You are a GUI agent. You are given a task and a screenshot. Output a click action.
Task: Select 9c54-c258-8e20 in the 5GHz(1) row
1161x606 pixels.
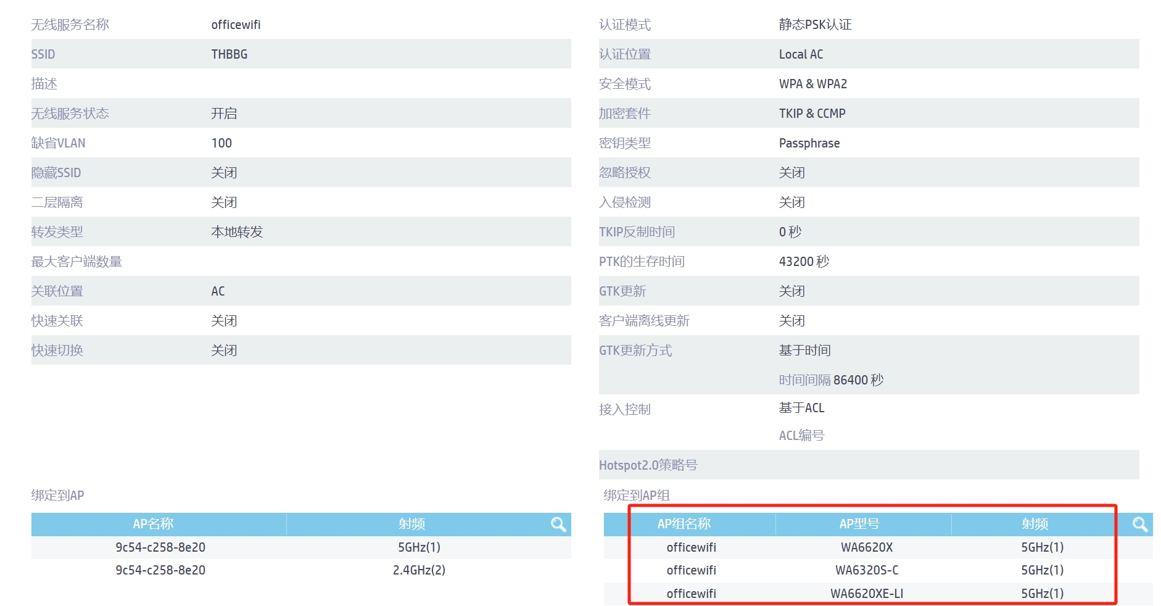click(x=160, y=547)
